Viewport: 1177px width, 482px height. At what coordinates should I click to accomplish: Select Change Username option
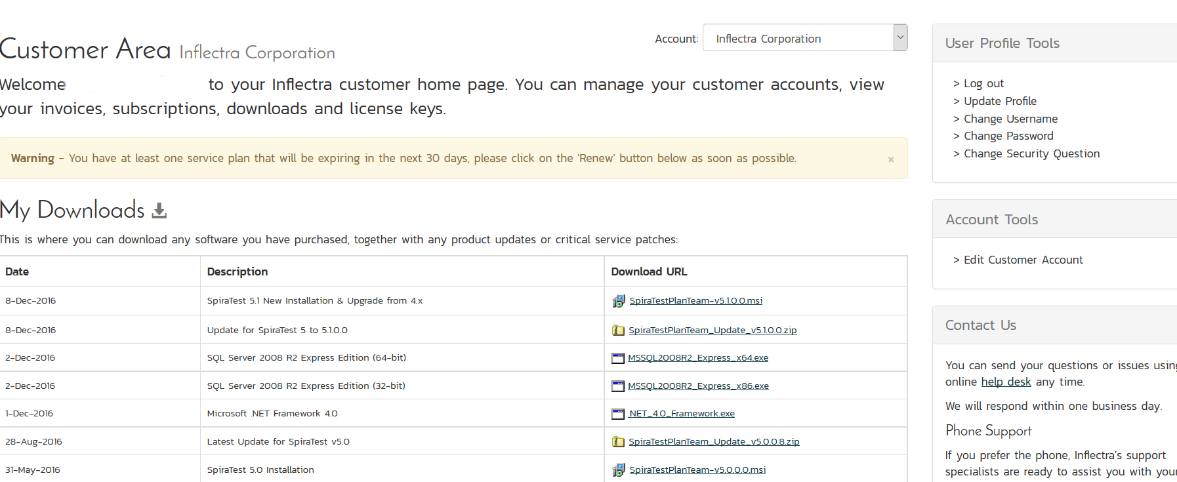pyautogui.click(x=1010, y=119)
